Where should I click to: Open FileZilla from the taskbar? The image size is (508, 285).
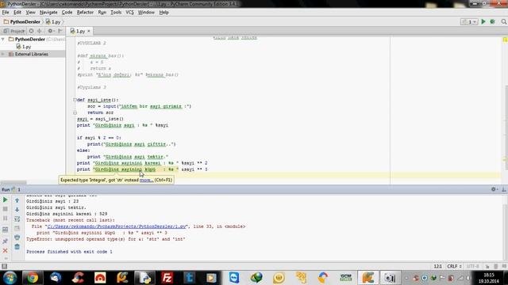167,278
